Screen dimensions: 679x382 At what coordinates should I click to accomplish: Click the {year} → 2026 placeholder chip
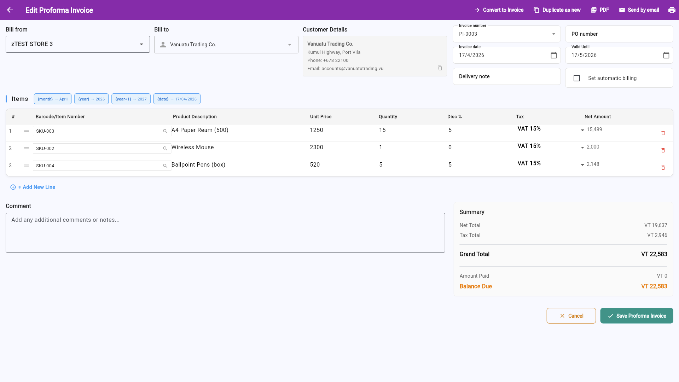point(91,99)
